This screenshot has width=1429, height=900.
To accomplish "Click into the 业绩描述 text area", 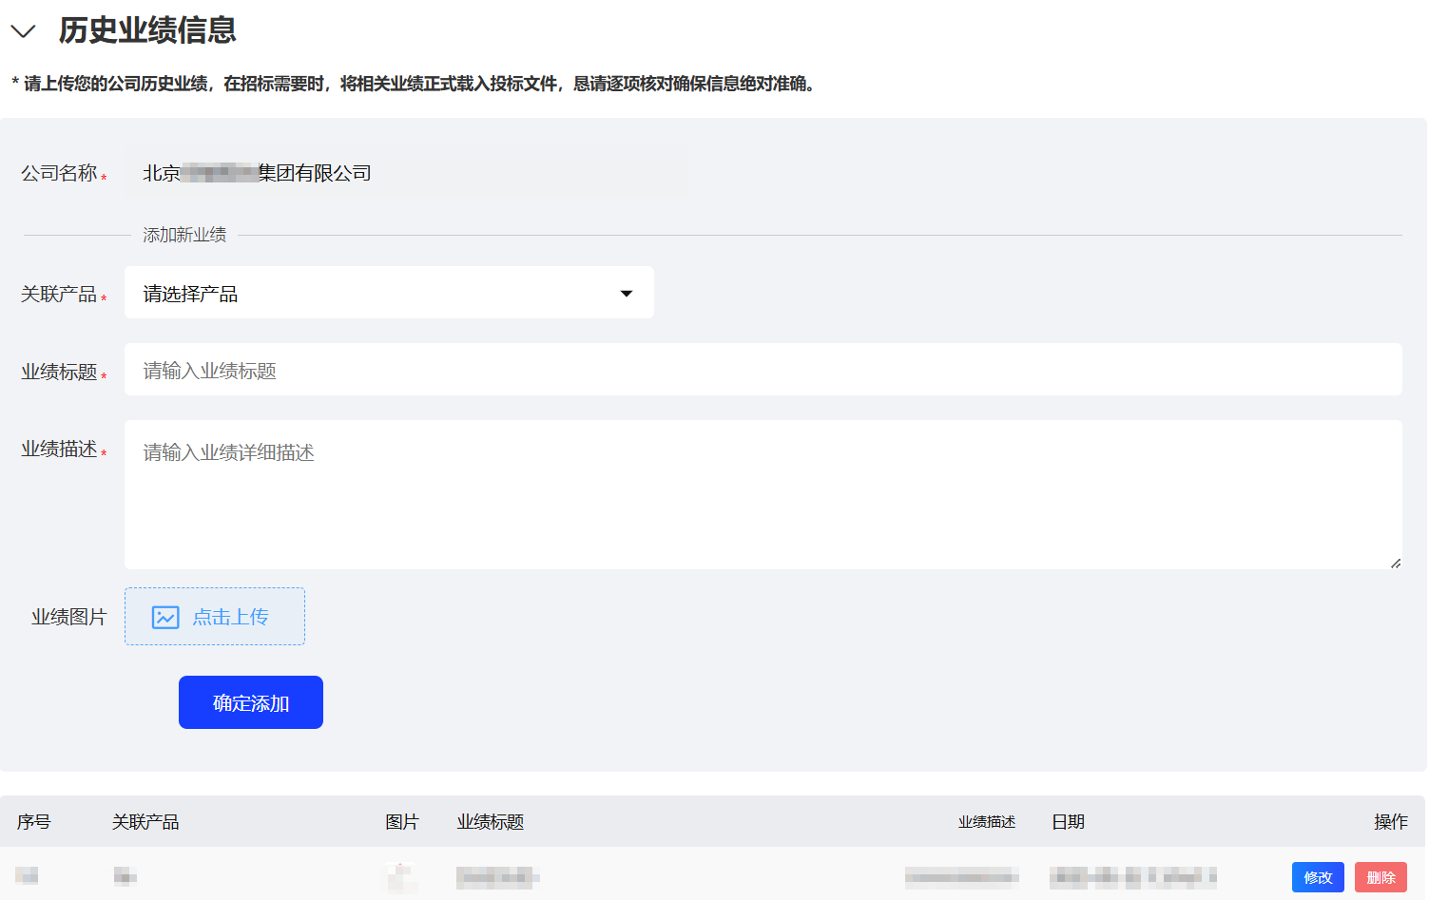I will pos(763,494).
